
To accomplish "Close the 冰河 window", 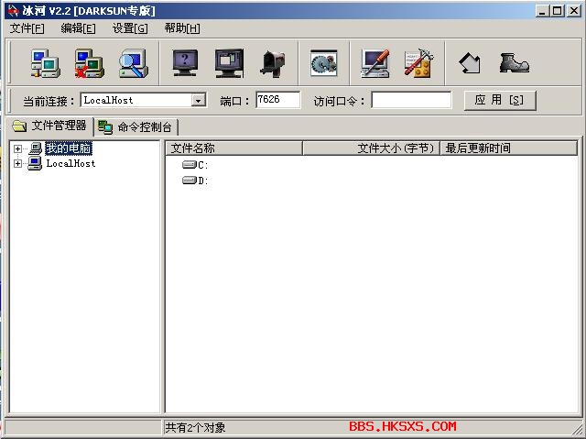I will (573, 11).
